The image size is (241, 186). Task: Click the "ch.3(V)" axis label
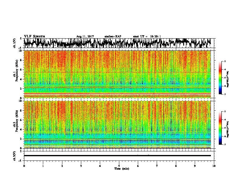[x=15, y=156]
